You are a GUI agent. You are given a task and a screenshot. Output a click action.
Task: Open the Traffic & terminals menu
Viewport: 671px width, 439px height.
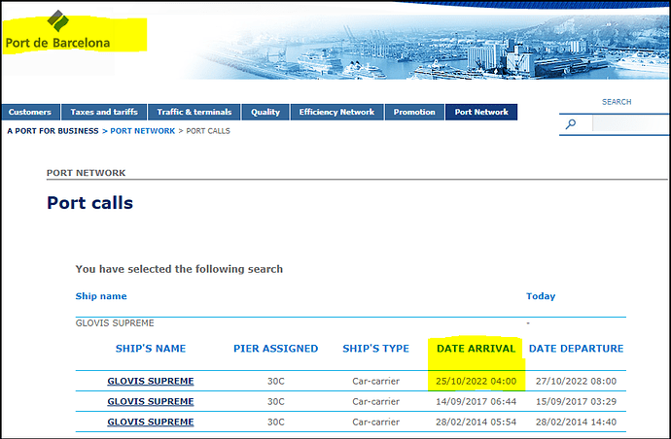click(194, 112)
